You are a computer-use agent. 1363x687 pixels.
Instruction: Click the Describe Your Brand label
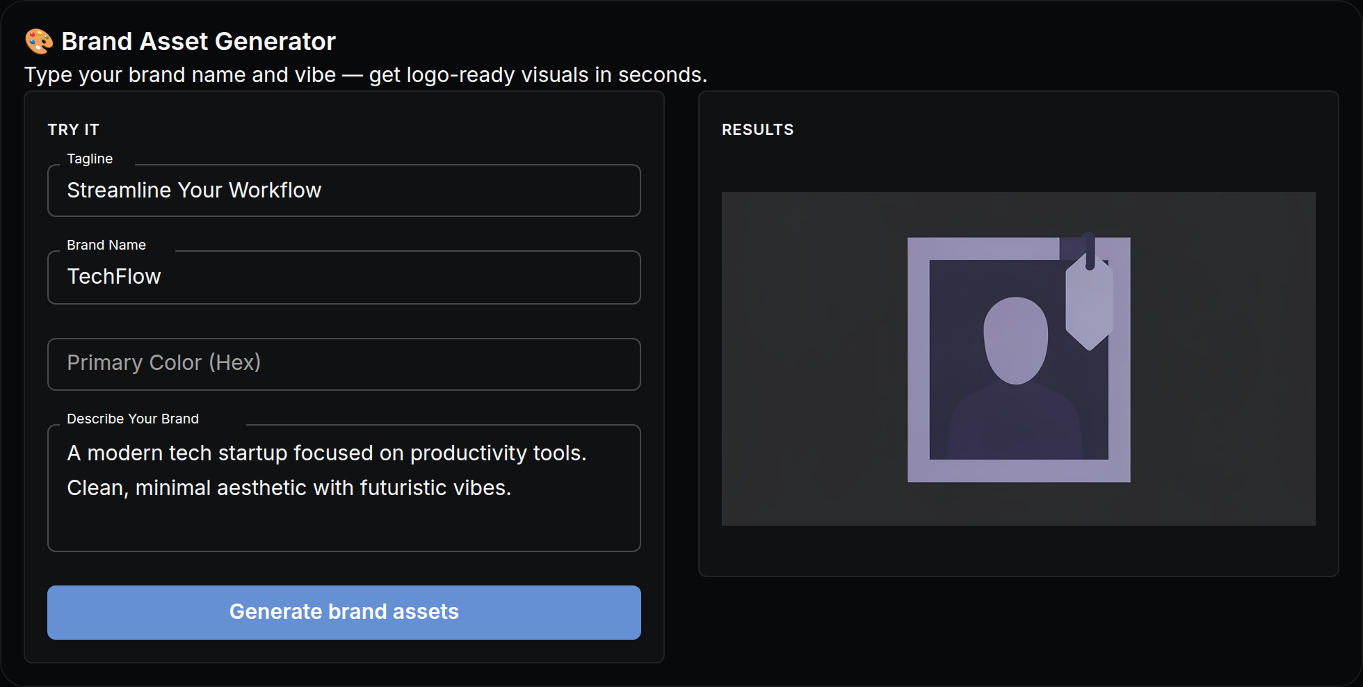pos(133,419)
